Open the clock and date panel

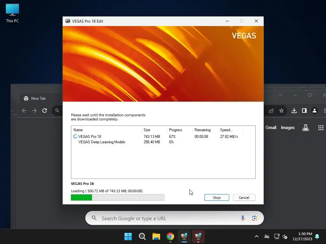pos(302,236)
